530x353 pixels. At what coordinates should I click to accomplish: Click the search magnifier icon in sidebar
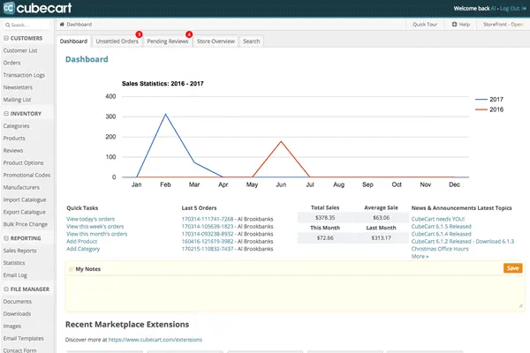[6, 25]
